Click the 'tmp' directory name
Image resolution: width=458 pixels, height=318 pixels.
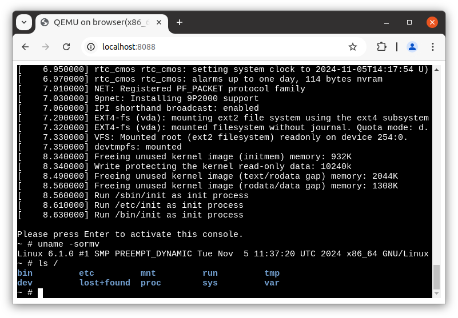[272, 273]
